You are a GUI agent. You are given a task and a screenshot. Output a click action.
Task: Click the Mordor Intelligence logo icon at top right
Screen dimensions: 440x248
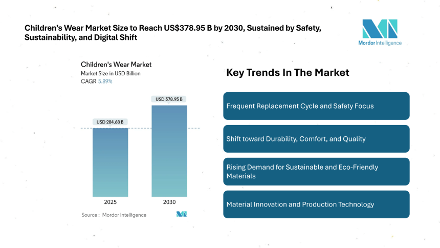(x=380, y=28)
